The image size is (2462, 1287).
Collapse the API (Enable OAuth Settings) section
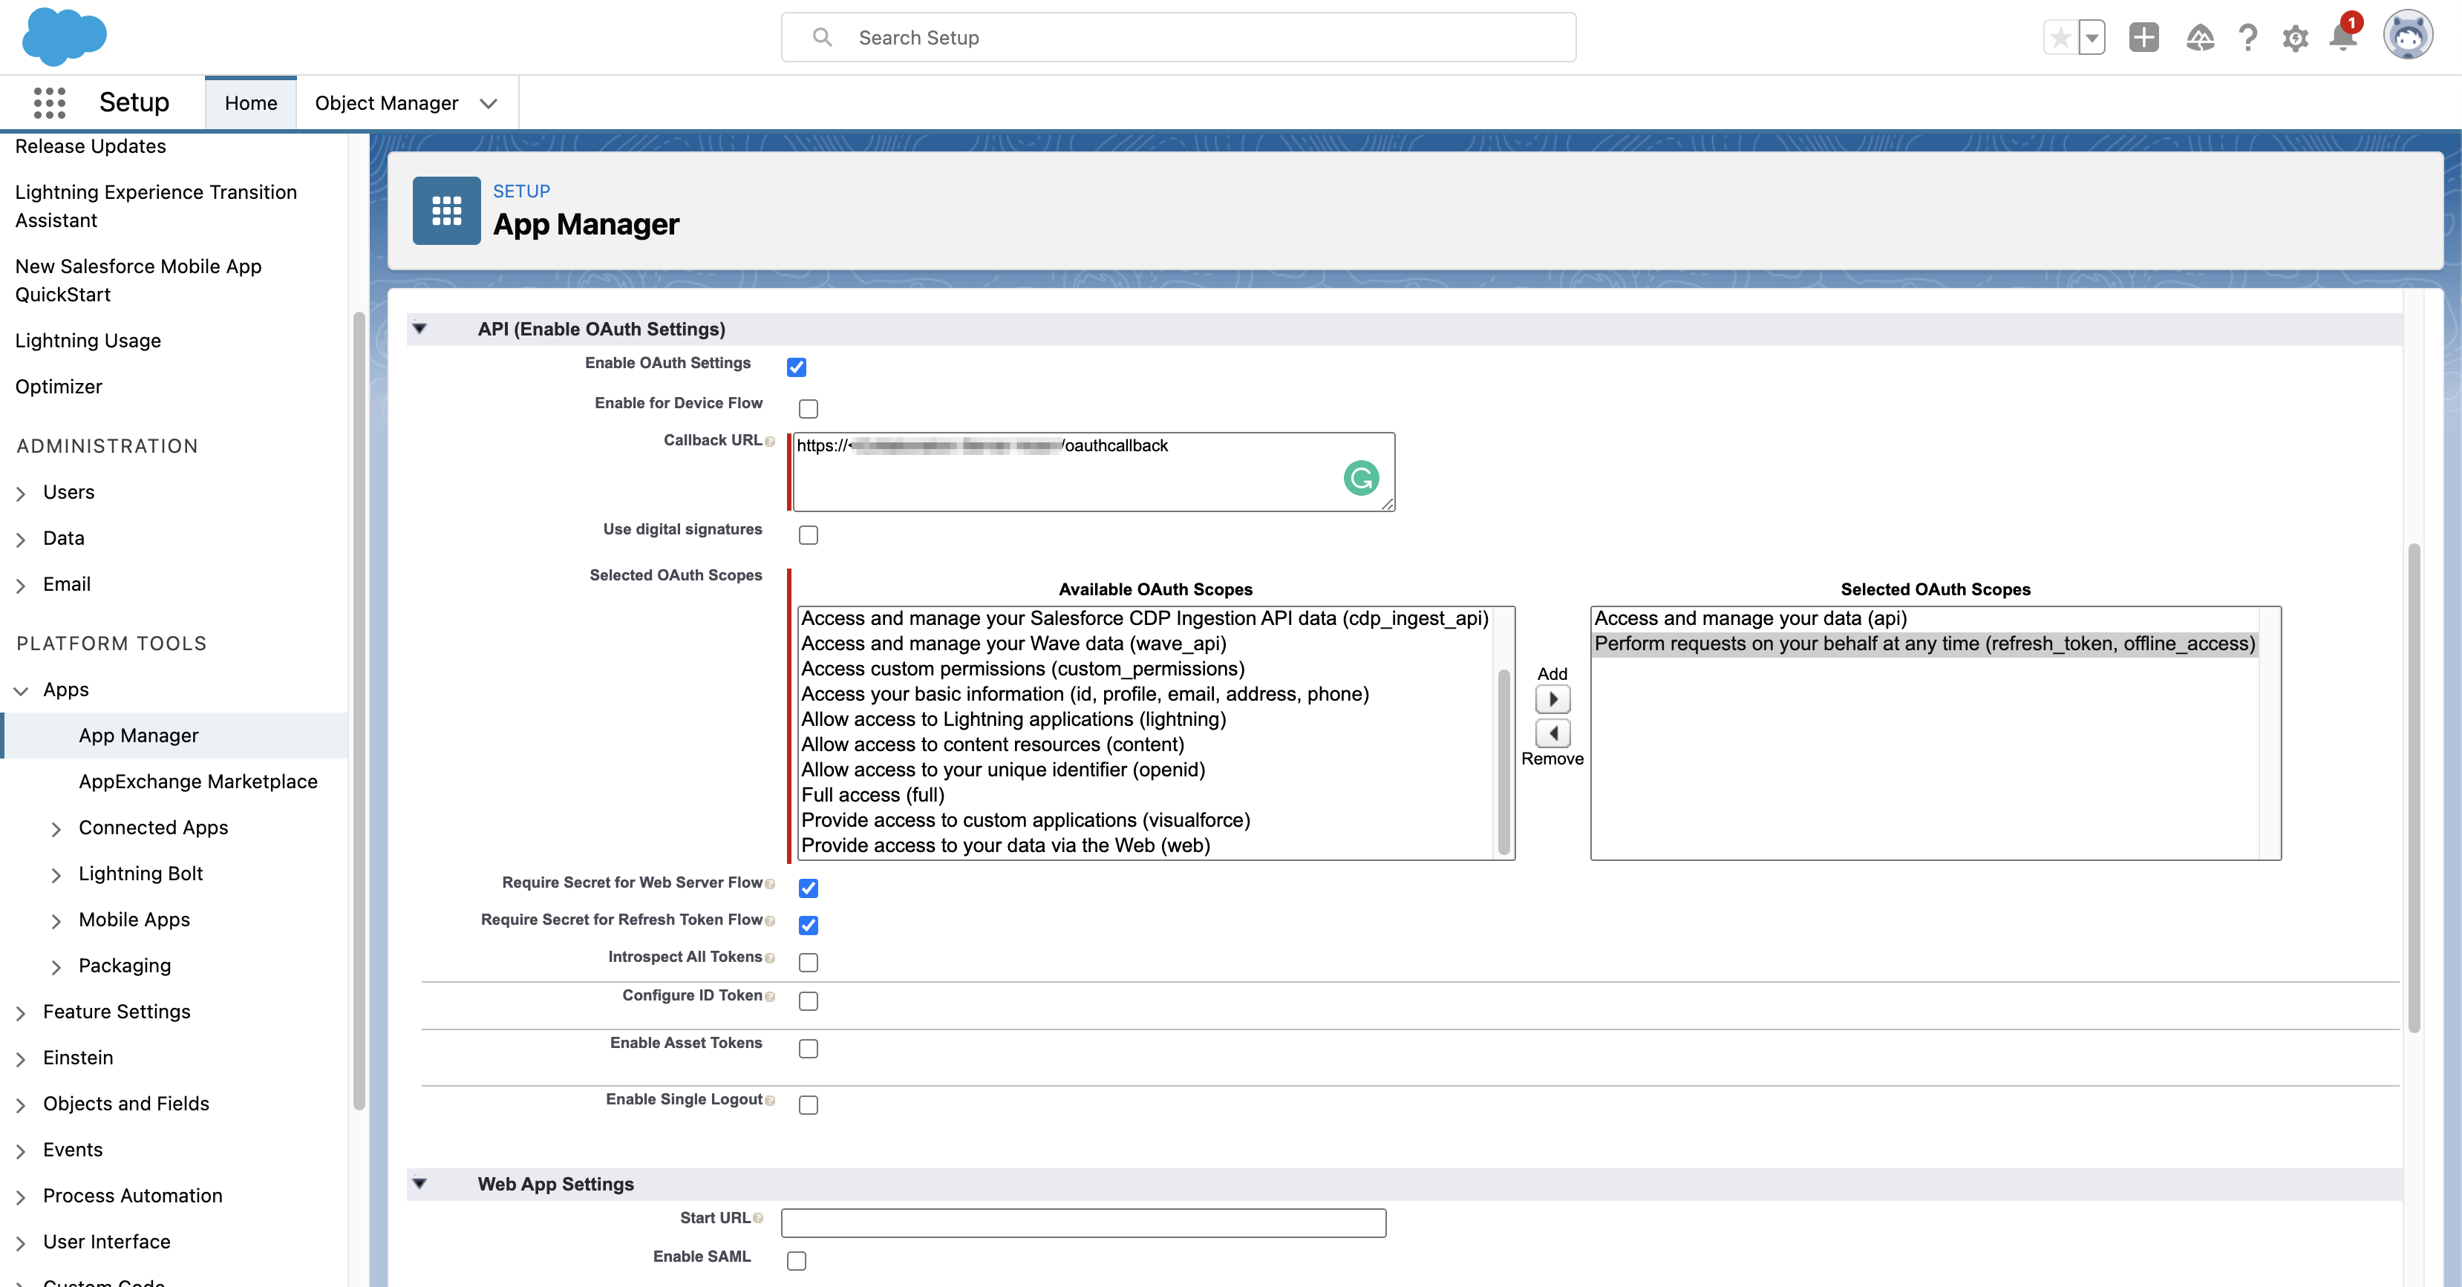(x=419, y=329)
